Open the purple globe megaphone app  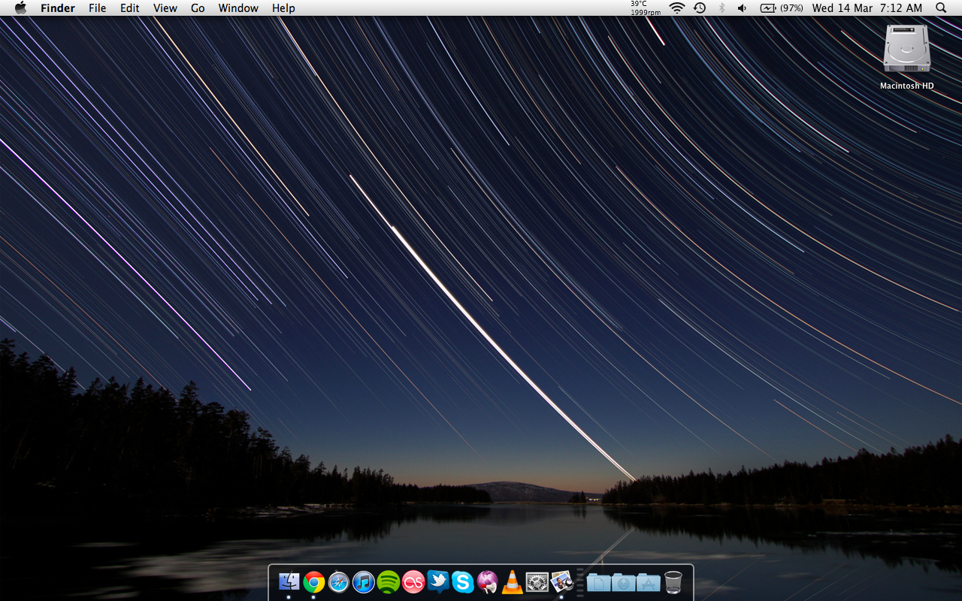tap(488, 581)
